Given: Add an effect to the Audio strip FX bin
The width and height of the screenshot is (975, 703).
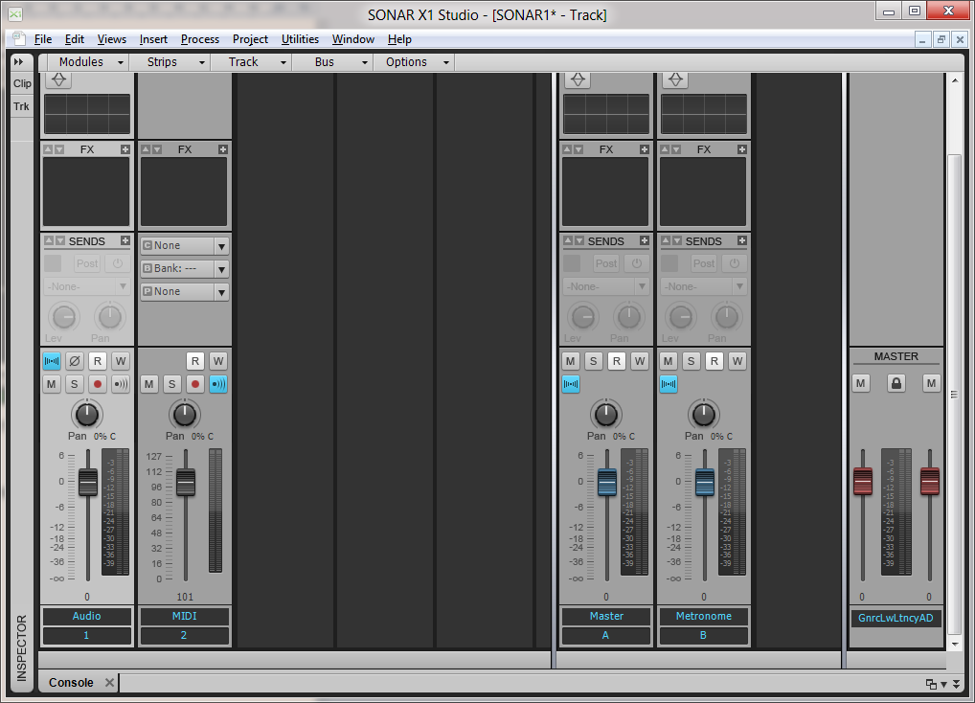Looking at the screenshot, I should click(125, 149).
